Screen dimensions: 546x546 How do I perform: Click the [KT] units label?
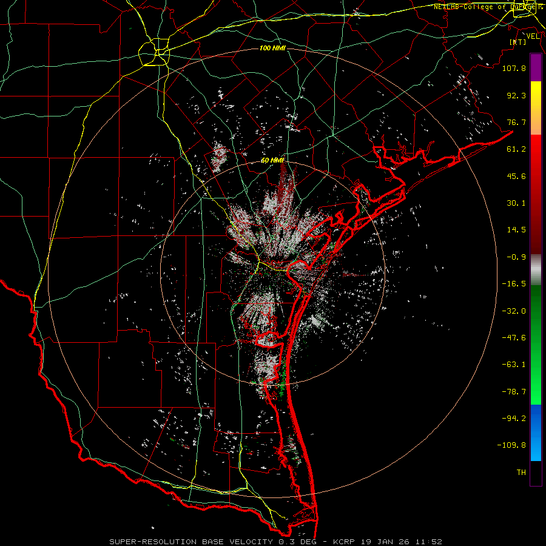click(517, 42)
